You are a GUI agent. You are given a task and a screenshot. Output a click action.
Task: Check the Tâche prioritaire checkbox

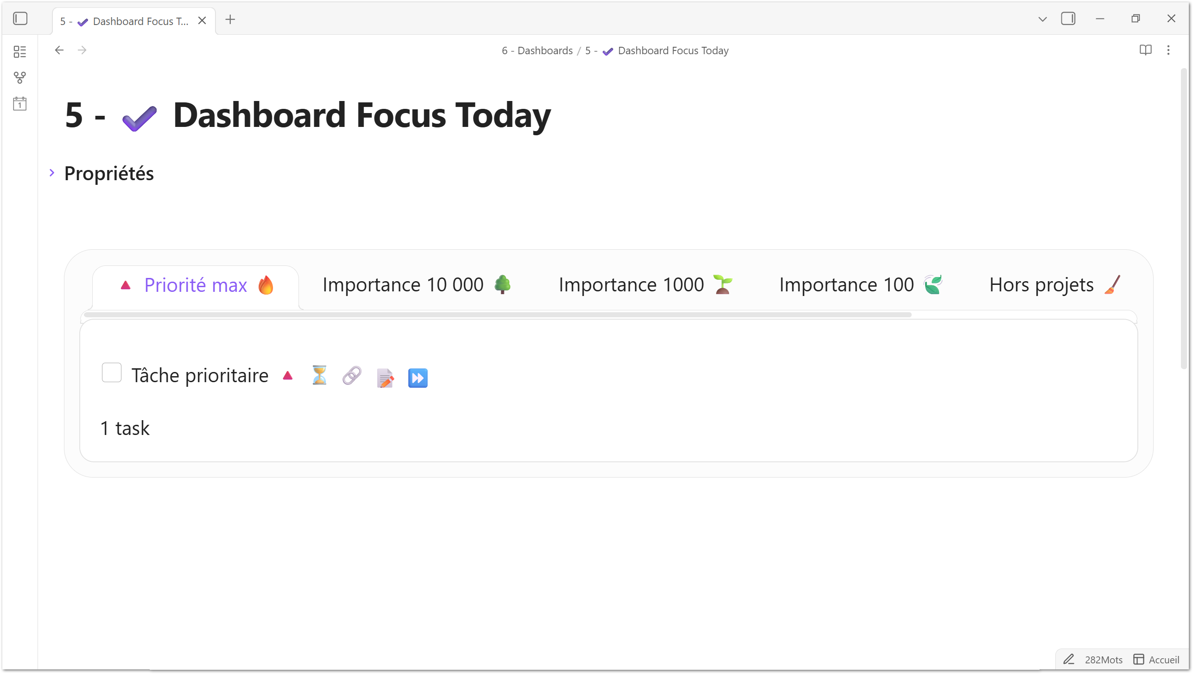pos(112,373)
